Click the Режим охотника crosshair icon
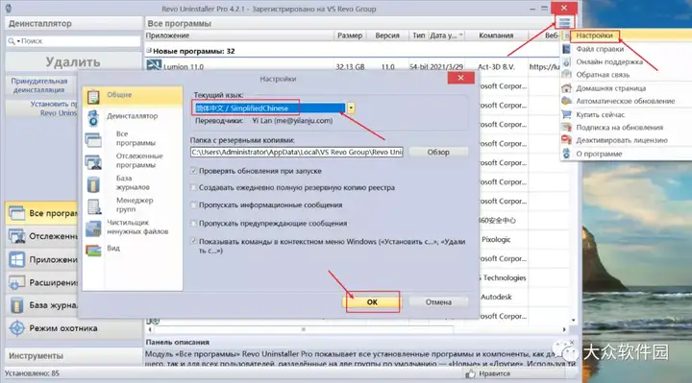 pos(16,328)
